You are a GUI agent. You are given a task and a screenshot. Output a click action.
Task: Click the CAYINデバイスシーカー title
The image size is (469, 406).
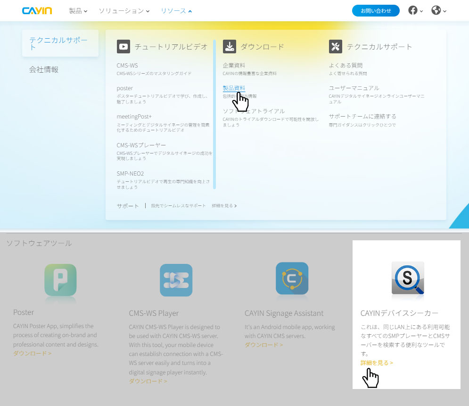(399, 313)
